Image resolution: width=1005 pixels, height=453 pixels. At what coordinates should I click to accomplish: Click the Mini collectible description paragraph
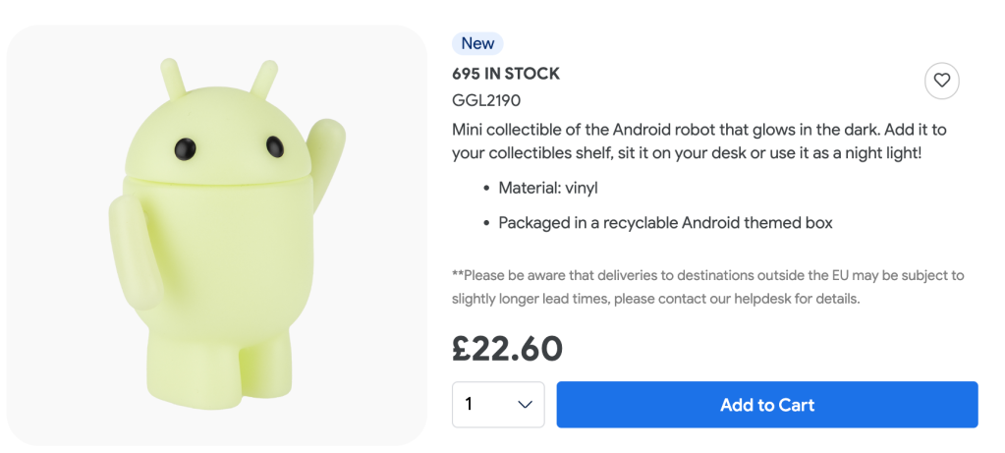pos(698,142)
